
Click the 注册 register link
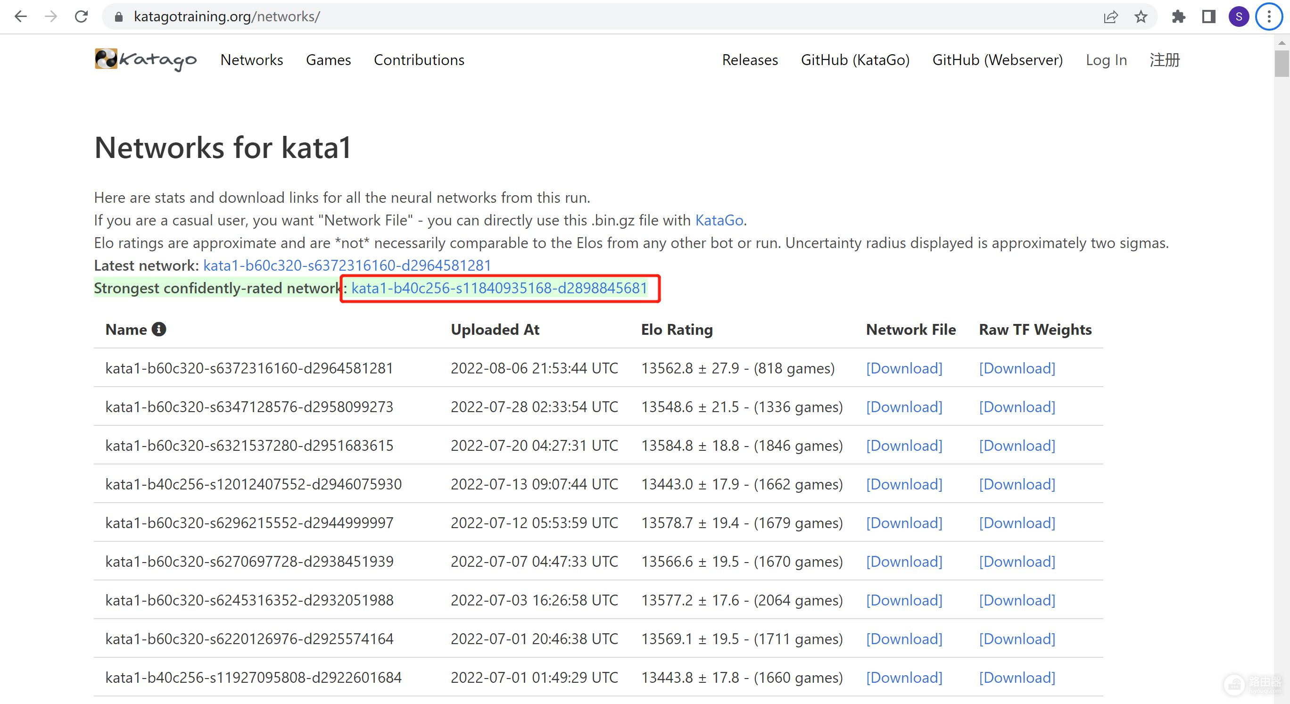click(x=1165, y=60)
